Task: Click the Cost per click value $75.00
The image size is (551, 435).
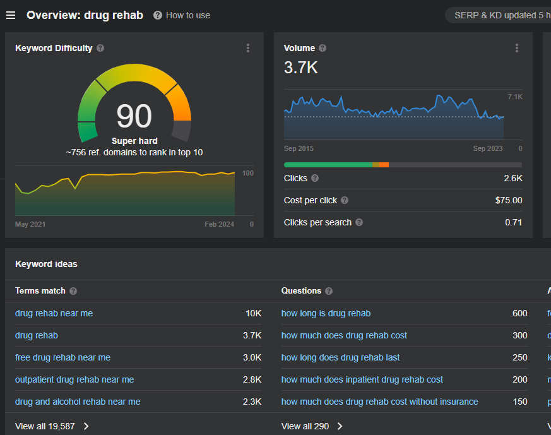Action: click(509, 200)
